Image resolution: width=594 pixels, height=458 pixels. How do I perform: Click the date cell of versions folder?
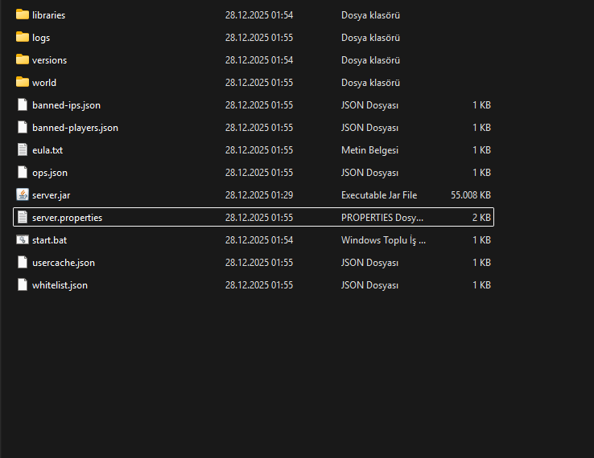pos(259,60)
